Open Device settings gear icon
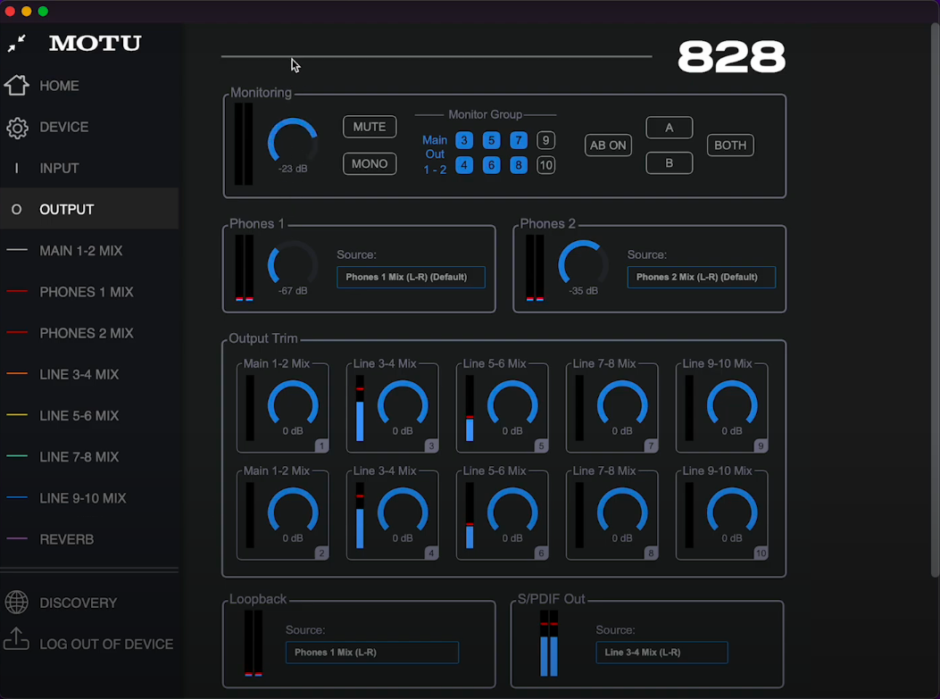The width and height of the screenshot is (940, 699). 16,128
